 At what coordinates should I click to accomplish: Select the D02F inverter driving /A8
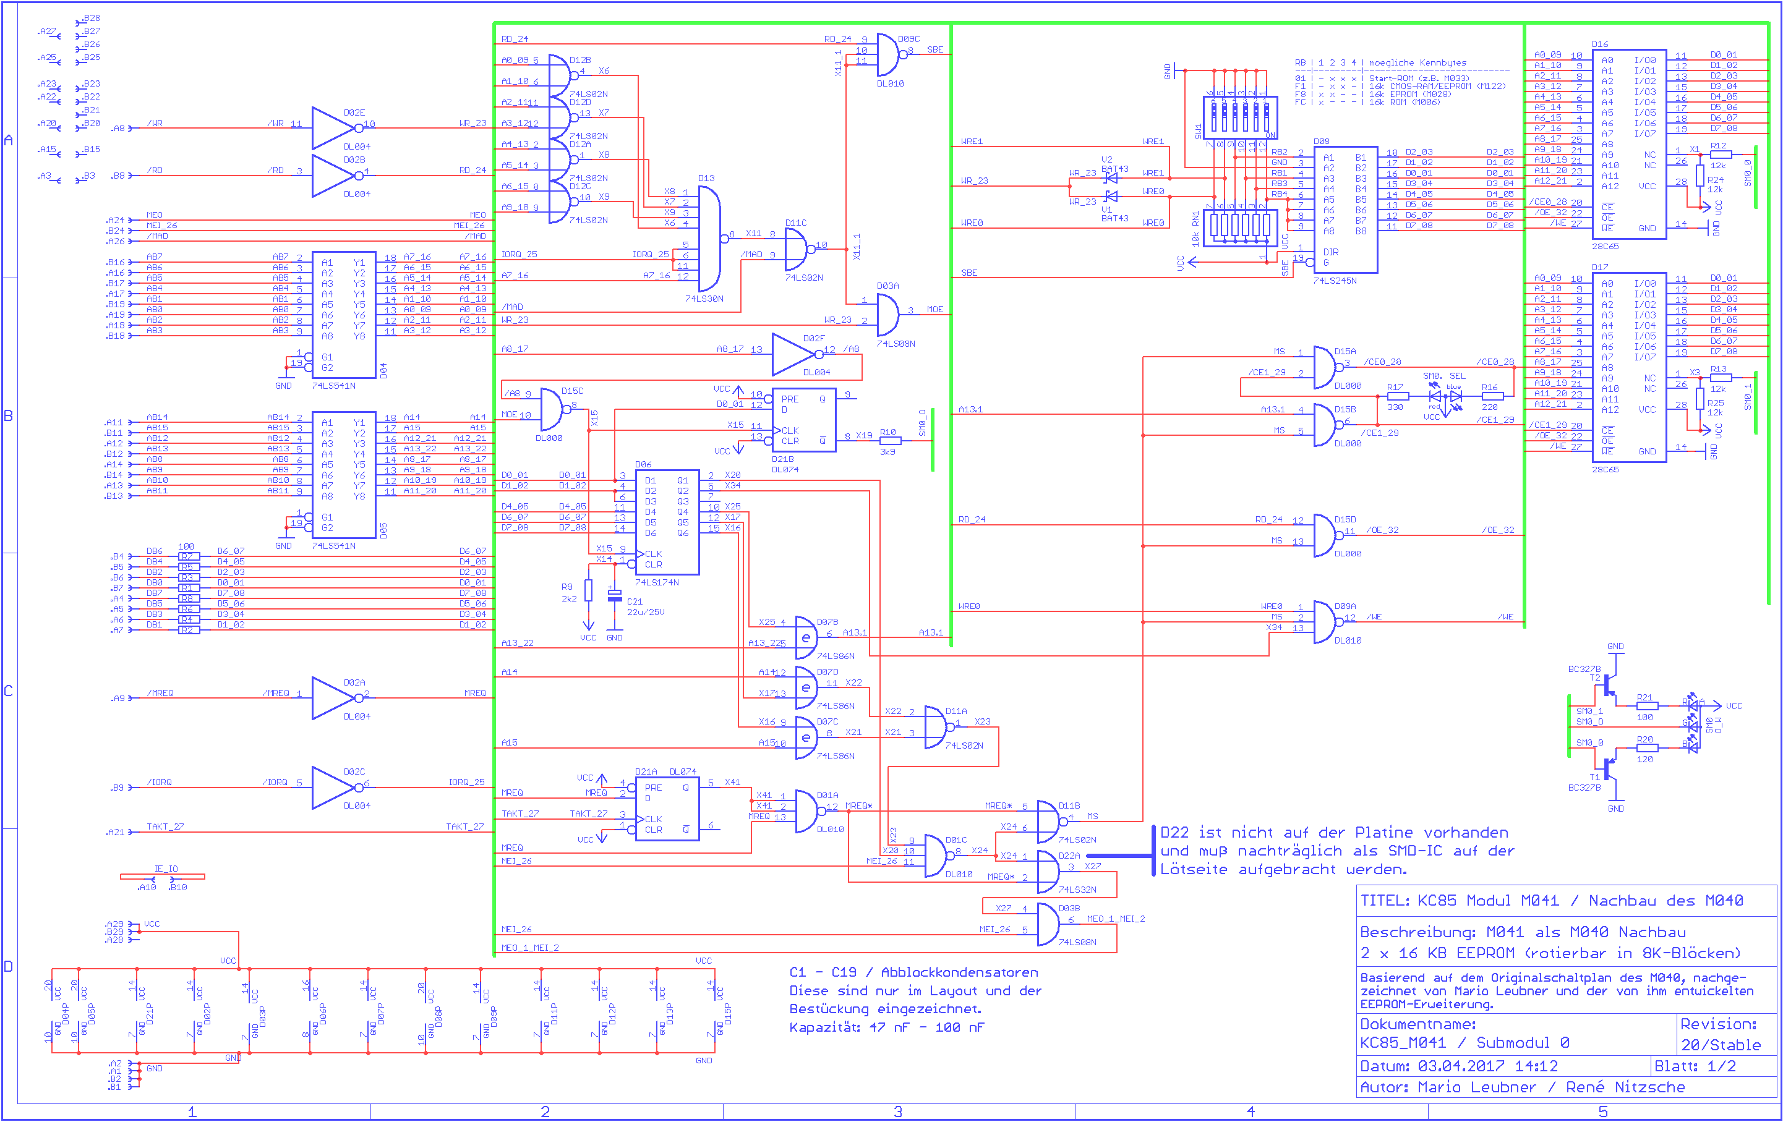coord(797,354)
